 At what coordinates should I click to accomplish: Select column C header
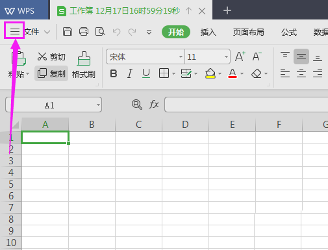(x=138, y=125)
